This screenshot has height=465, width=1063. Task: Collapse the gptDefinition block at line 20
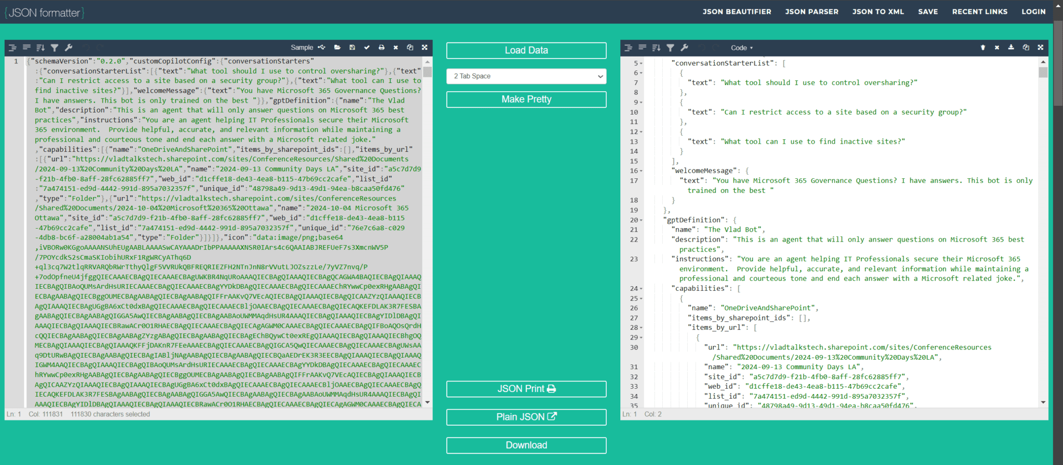click(641, 220)
